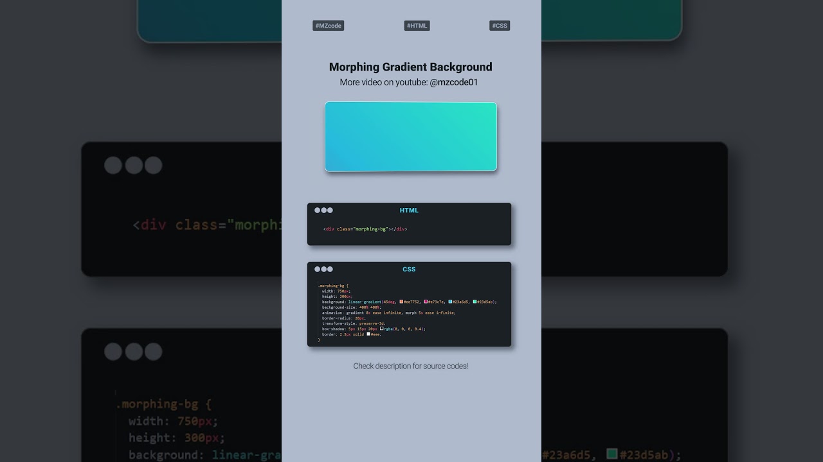Select the .morphing-bg selector line in CSS panel
The height and width of the screenshot is (462, 823).
(x=333, y=286)
